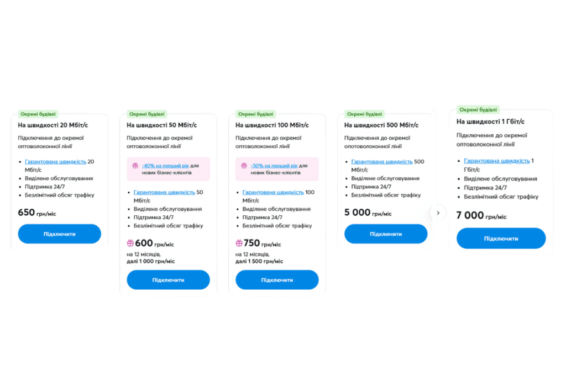Click gift icon in -40% promo banner
This screenshot has width=566, height=377.
point(135,166)
